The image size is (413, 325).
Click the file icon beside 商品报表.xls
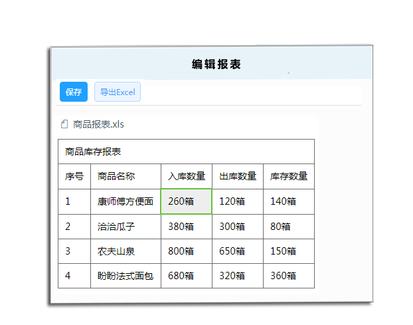click(64, 124)
